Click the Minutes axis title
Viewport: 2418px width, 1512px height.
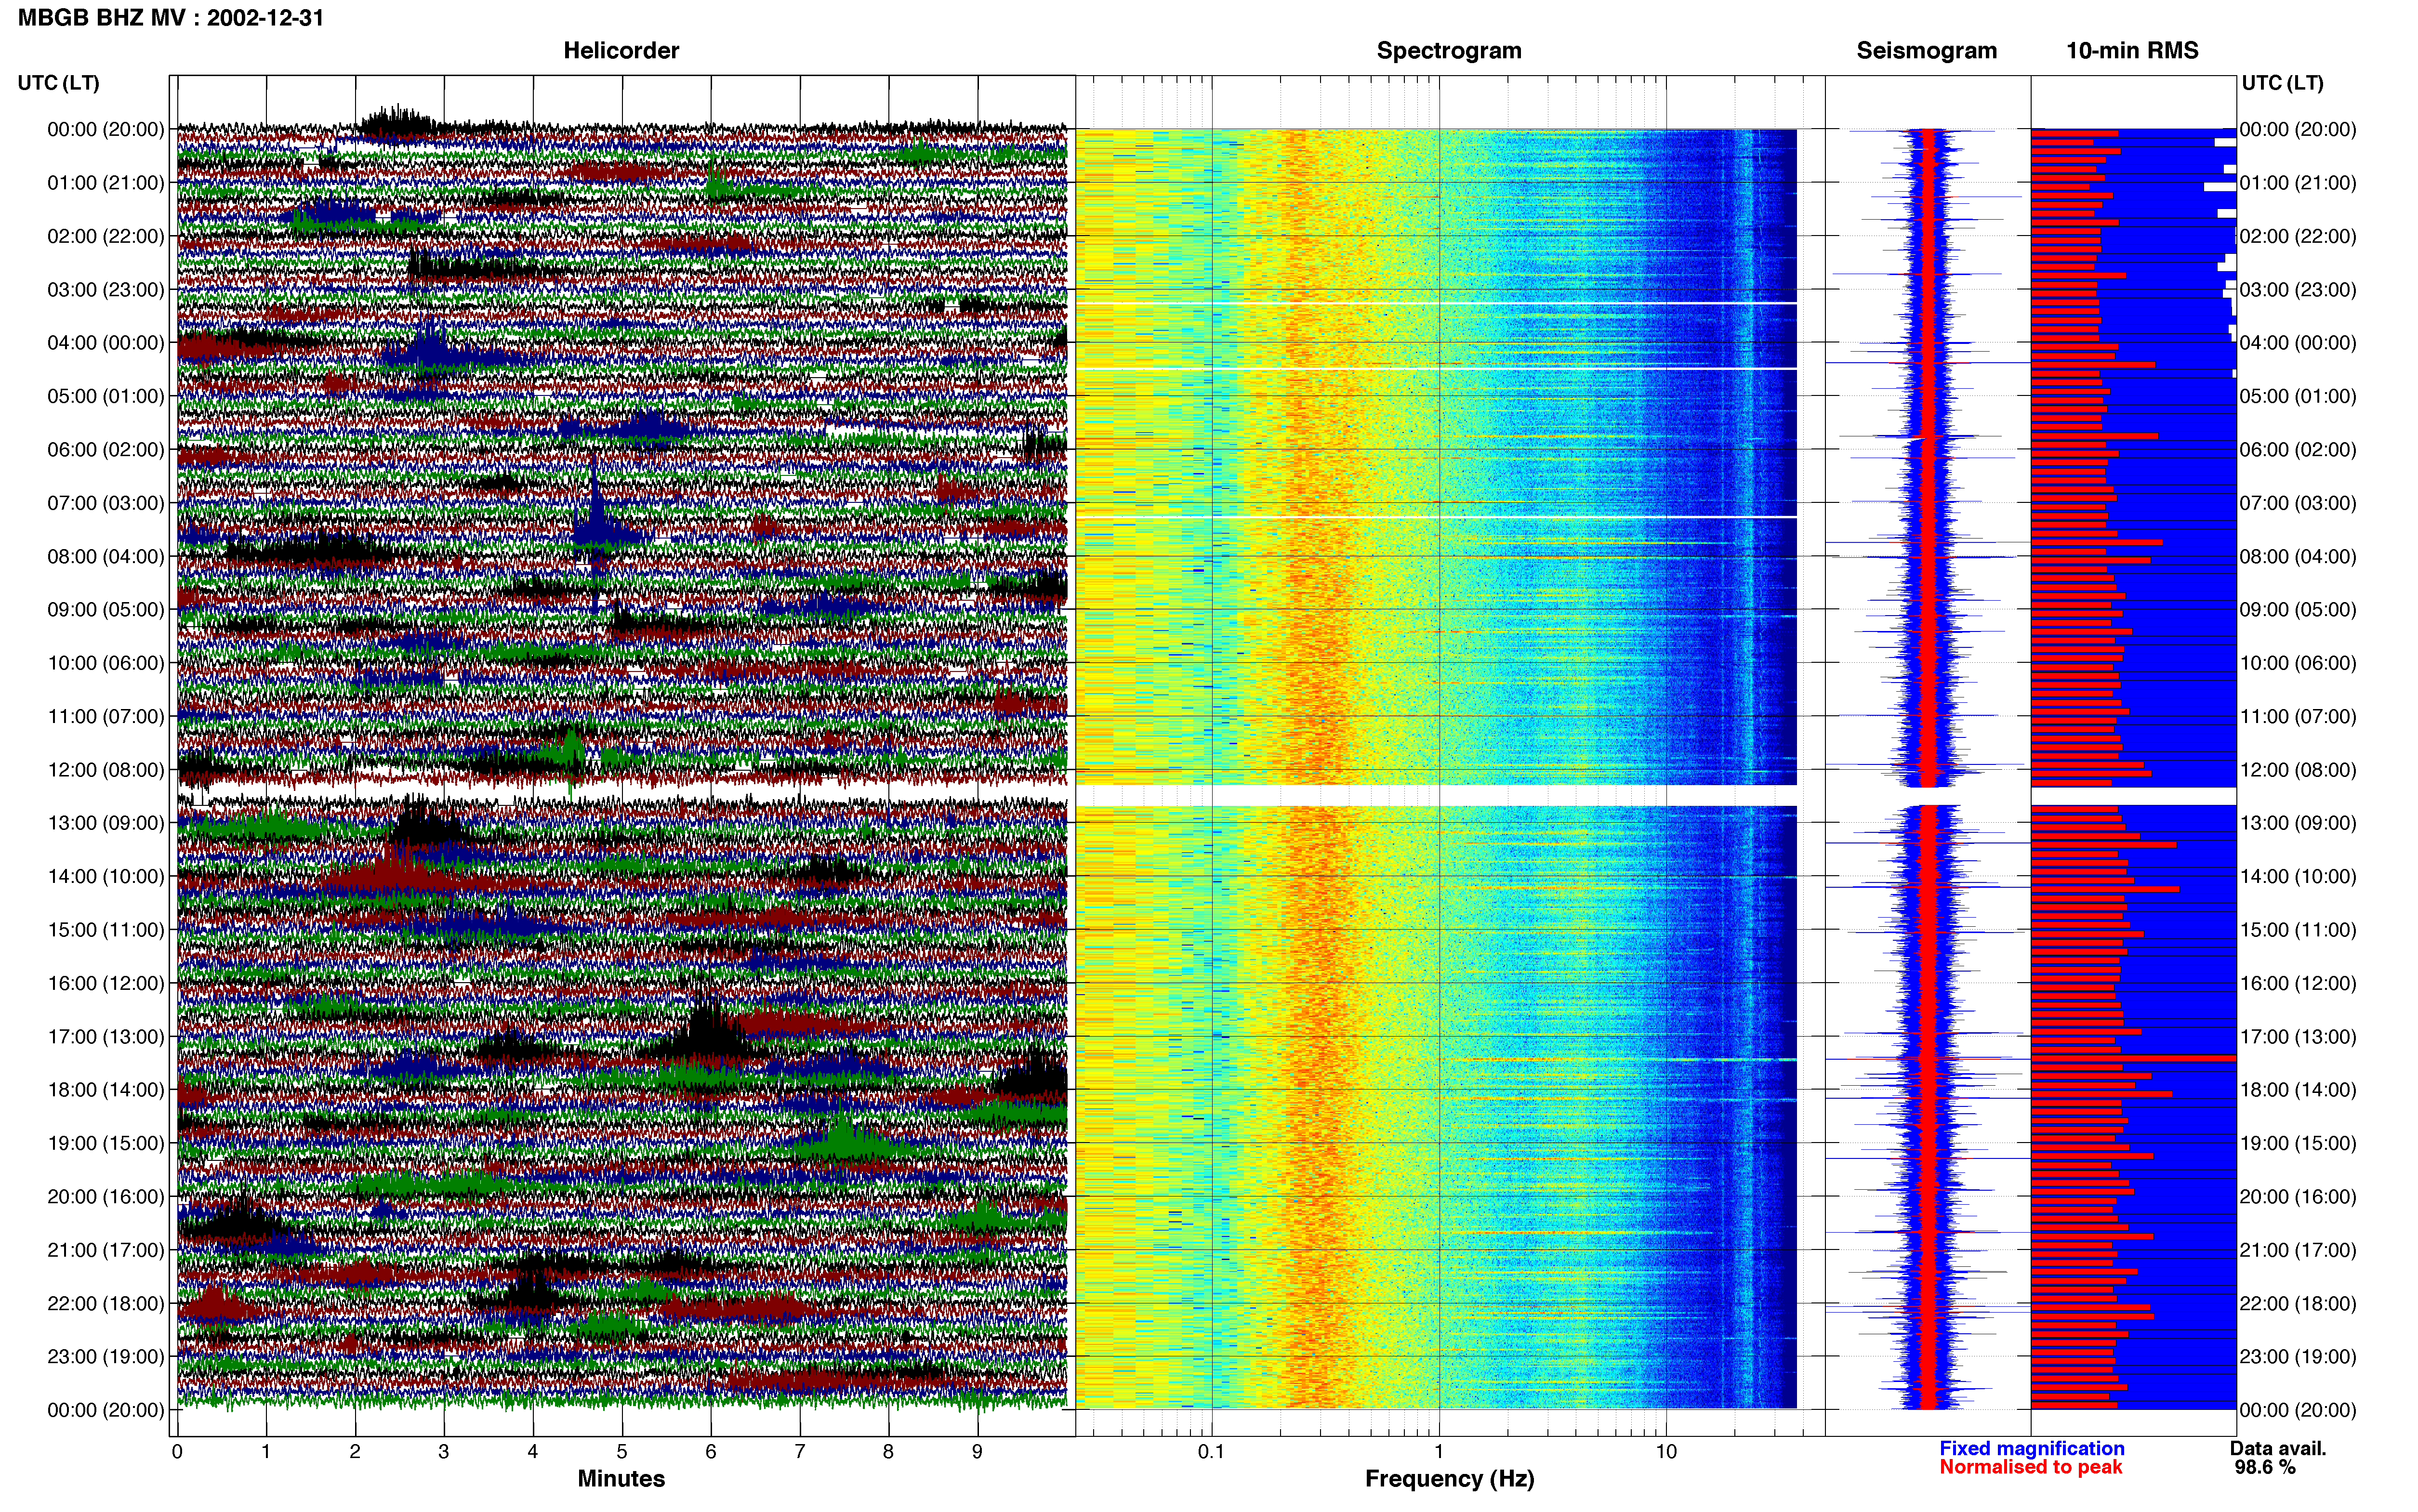621,1479
